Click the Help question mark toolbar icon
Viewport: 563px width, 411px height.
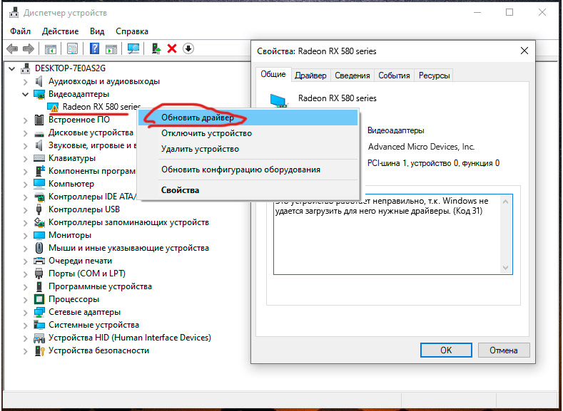(94, 48)
